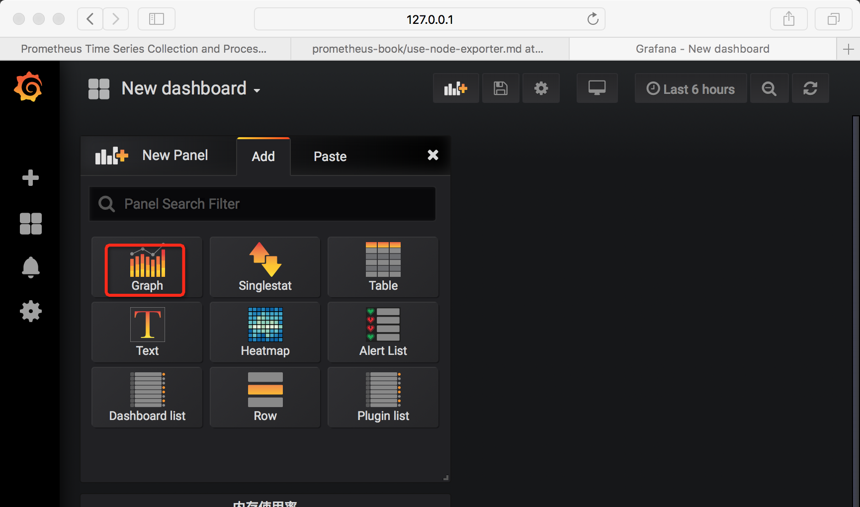
Task: Open the Configuration gear in sidebar
Action: (x=30, y=311)
